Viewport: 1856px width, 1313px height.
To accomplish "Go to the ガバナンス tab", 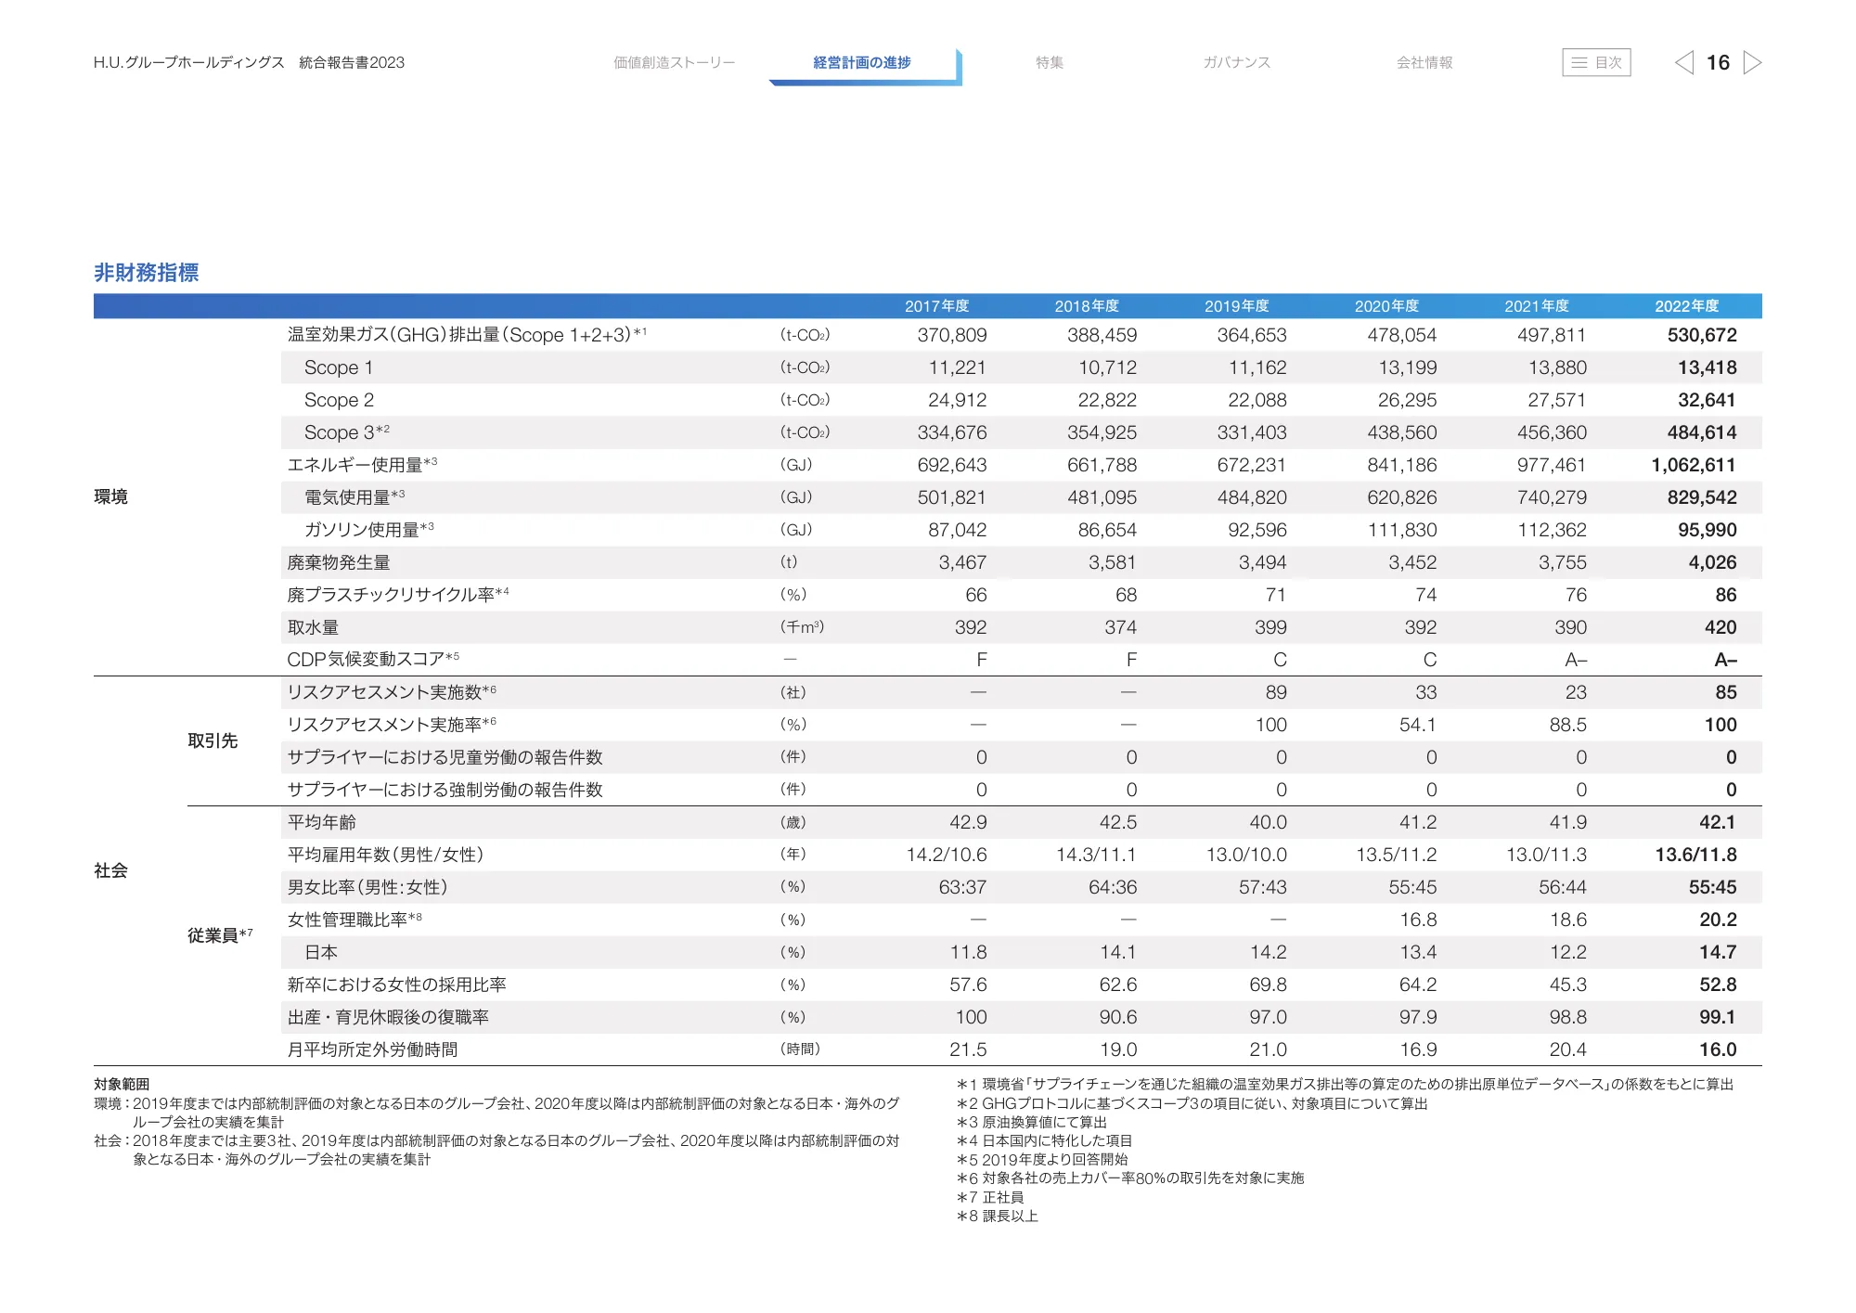I will (x=1236, y=63).
